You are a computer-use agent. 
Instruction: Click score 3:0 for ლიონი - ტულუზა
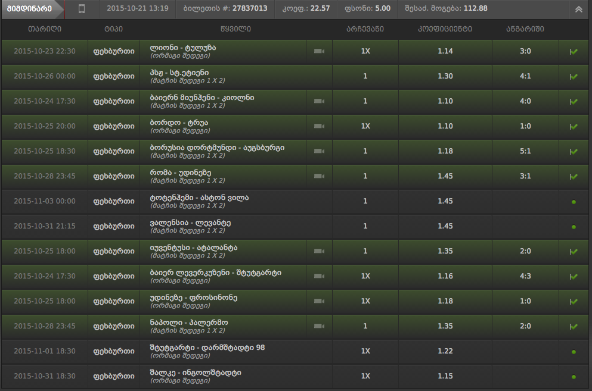[x=525, y=51]
